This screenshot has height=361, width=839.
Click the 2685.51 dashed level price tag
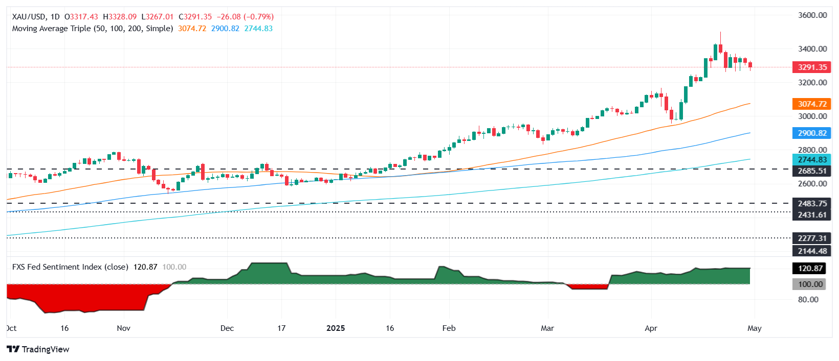811,171
